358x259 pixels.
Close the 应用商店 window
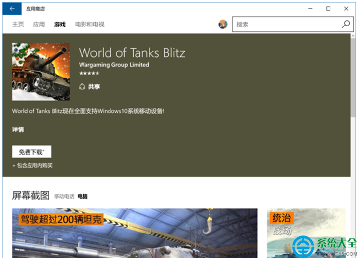346,9
